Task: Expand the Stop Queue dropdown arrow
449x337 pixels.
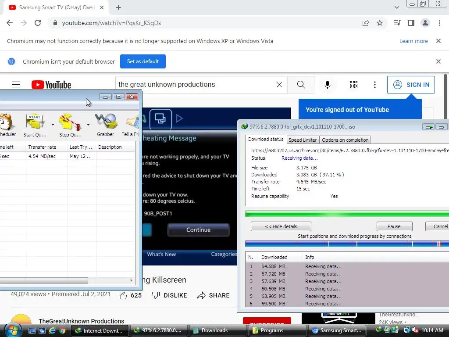Action: pyautogui.click(x=88, y=124)
